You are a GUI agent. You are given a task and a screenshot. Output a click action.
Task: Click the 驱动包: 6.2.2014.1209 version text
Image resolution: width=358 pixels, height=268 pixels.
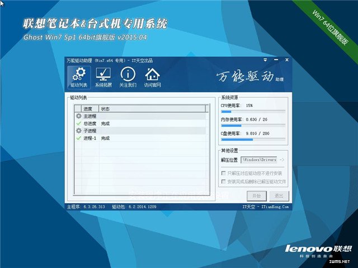[x=134, y=207]
